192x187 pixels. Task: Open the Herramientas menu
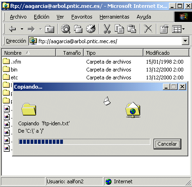coord(114,17)
